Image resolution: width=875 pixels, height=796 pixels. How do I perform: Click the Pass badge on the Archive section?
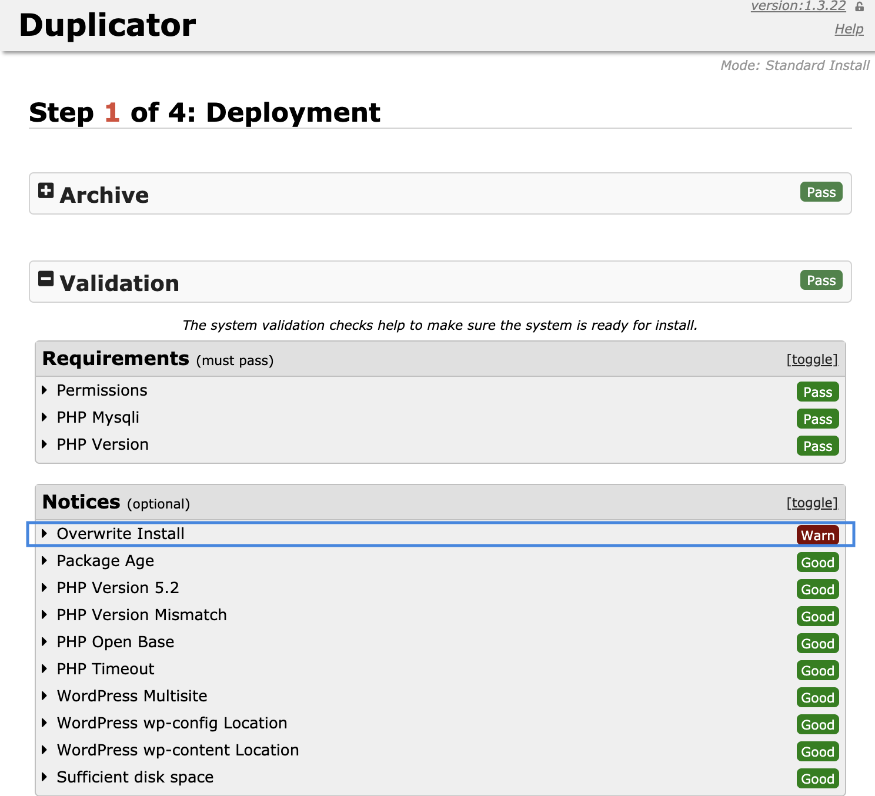[x=821, y=192]
